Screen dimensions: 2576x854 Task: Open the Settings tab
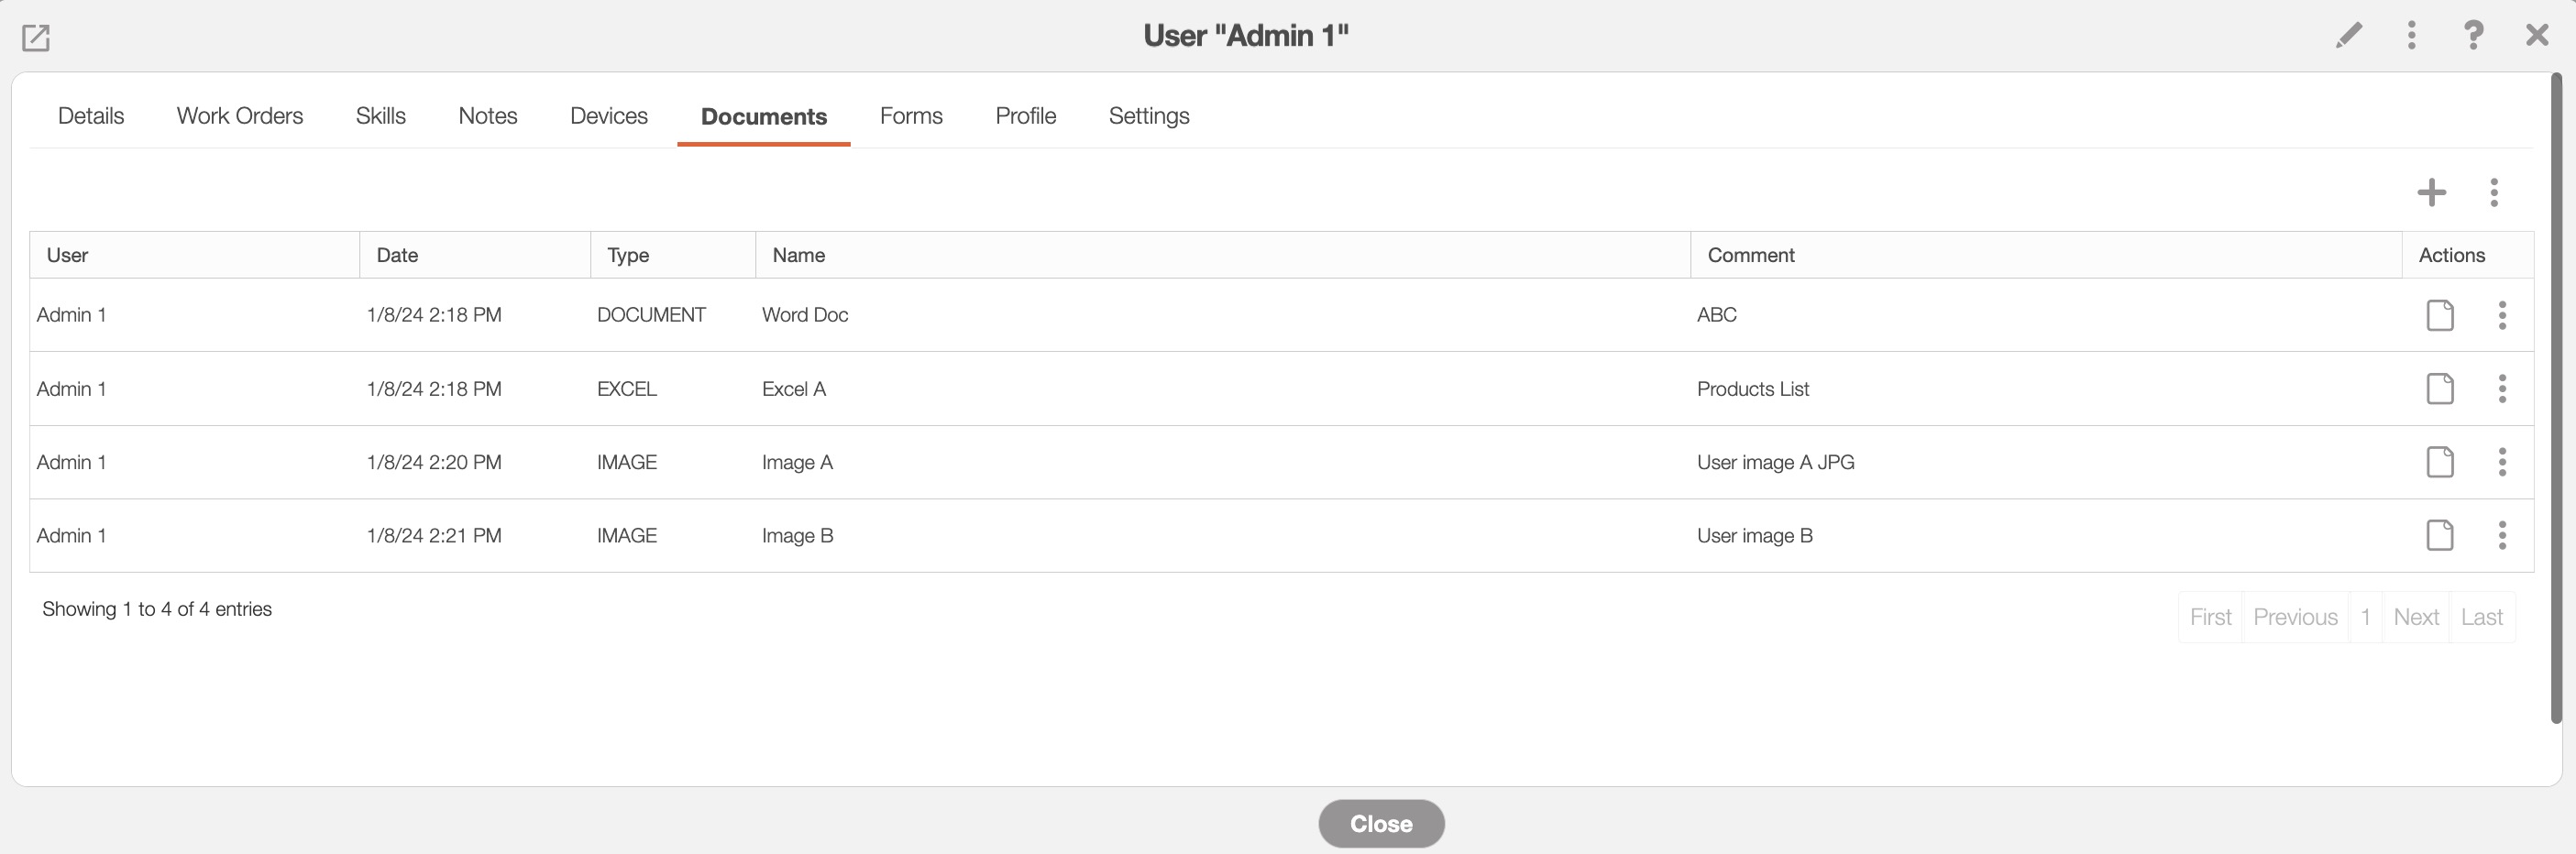[x=1149, y=116]
